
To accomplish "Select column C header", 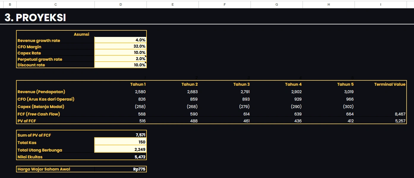I will [x=56, y=4].
